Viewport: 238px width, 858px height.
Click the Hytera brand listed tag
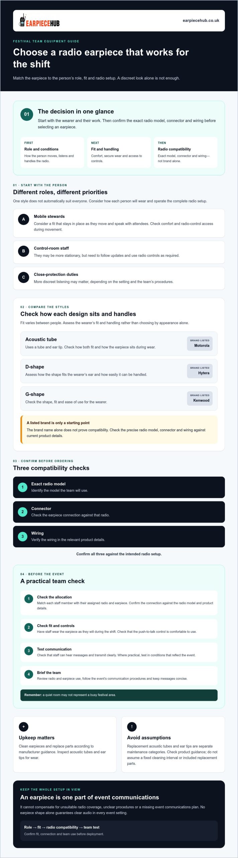(200, 371)
